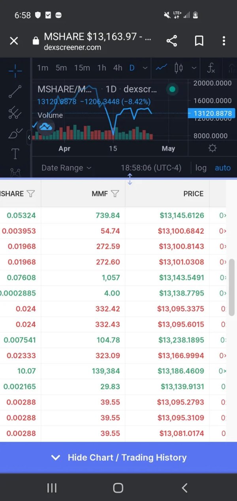Toggle log scale on chart
This screenshot has height=501, width=237.
click(x=201, y=168)
